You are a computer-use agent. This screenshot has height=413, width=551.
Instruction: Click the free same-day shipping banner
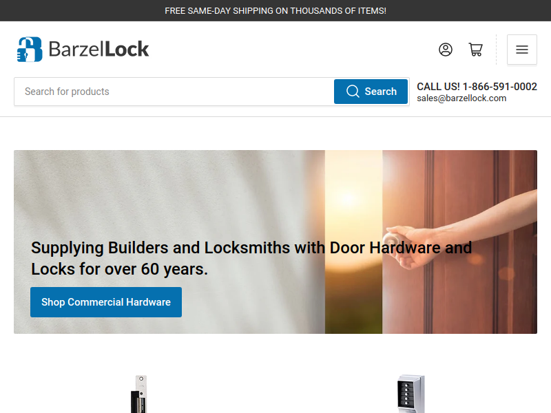click(275, 10)
